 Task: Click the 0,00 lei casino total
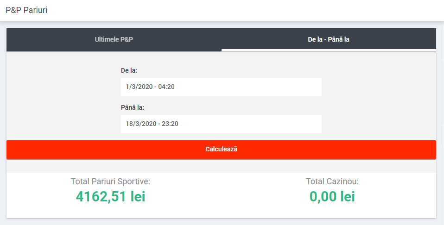[332, 196]
